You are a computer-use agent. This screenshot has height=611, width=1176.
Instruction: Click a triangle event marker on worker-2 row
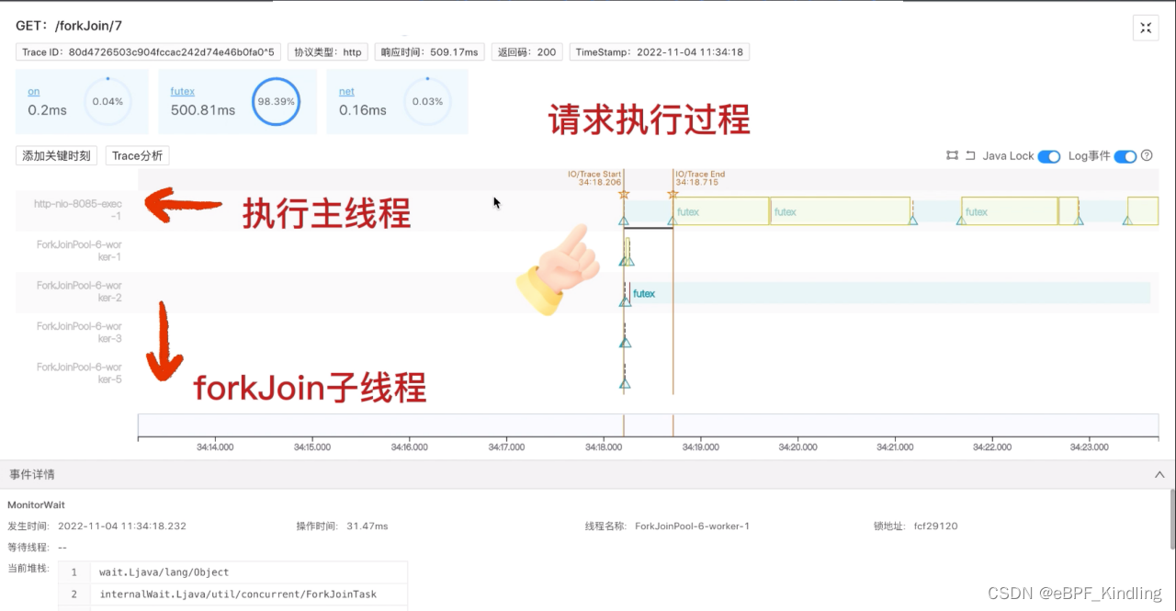[x=626, y=300]
